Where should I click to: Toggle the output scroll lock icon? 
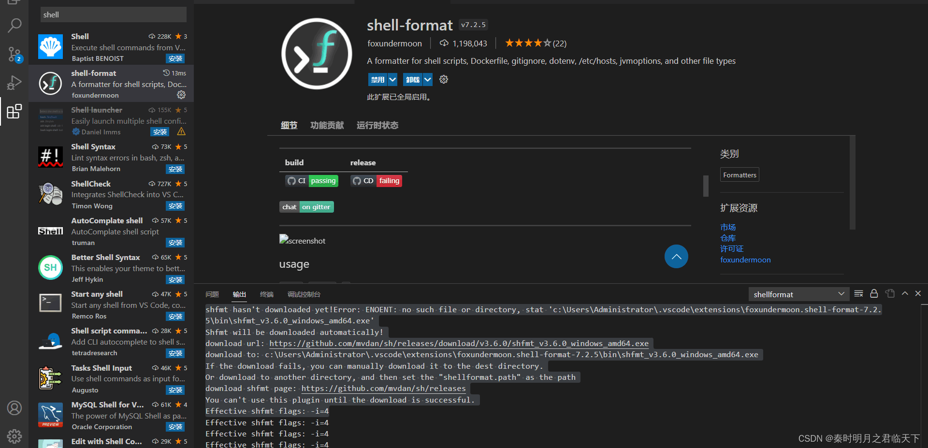tap(874, 294)
